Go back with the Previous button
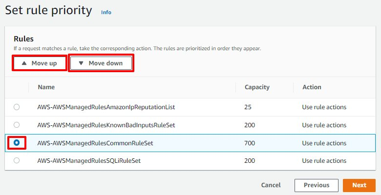 coord(316,185)
